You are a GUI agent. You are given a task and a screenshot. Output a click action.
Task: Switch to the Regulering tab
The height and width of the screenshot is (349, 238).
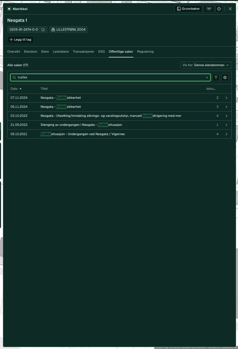(x=145, y=52)
